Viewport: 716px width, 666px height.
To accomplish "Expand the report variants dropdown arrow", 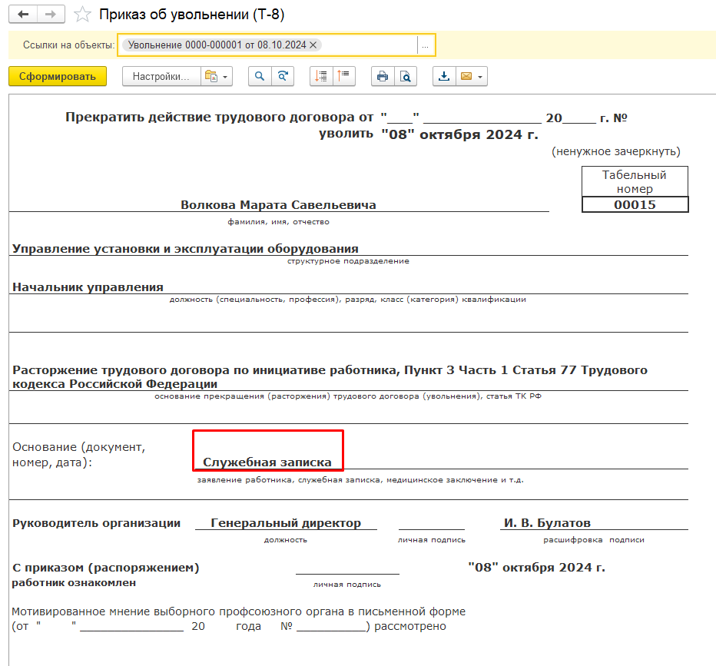I will click(225, 77).
